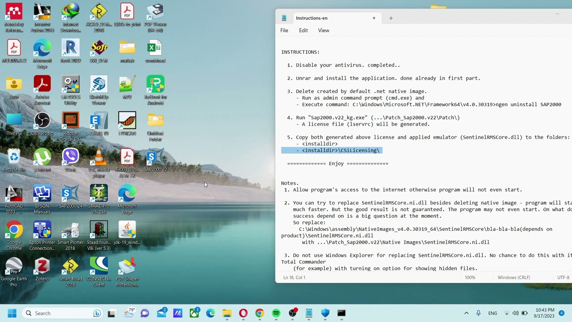Select the Google Earth Pro icon
This screenshot has height=322, width=572.
coord(14,272)
